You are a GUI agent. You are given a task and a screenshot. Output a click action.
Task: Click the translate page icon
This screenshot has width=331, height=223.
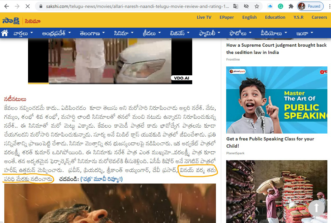235,6
